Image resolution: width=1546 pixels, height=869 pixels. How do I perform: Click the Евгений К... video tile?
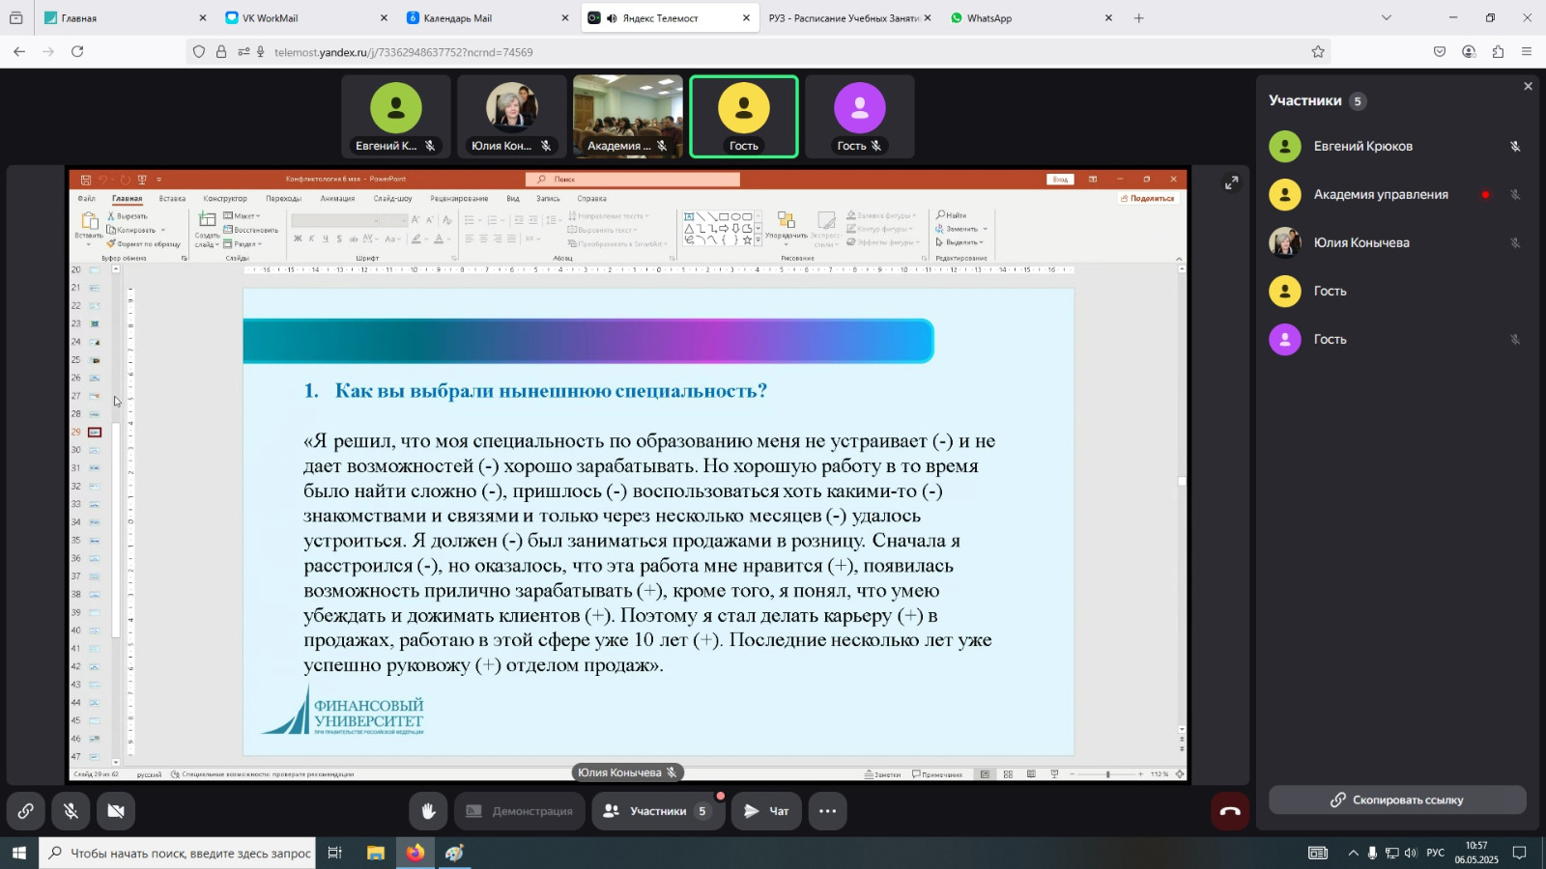[396, 116]
